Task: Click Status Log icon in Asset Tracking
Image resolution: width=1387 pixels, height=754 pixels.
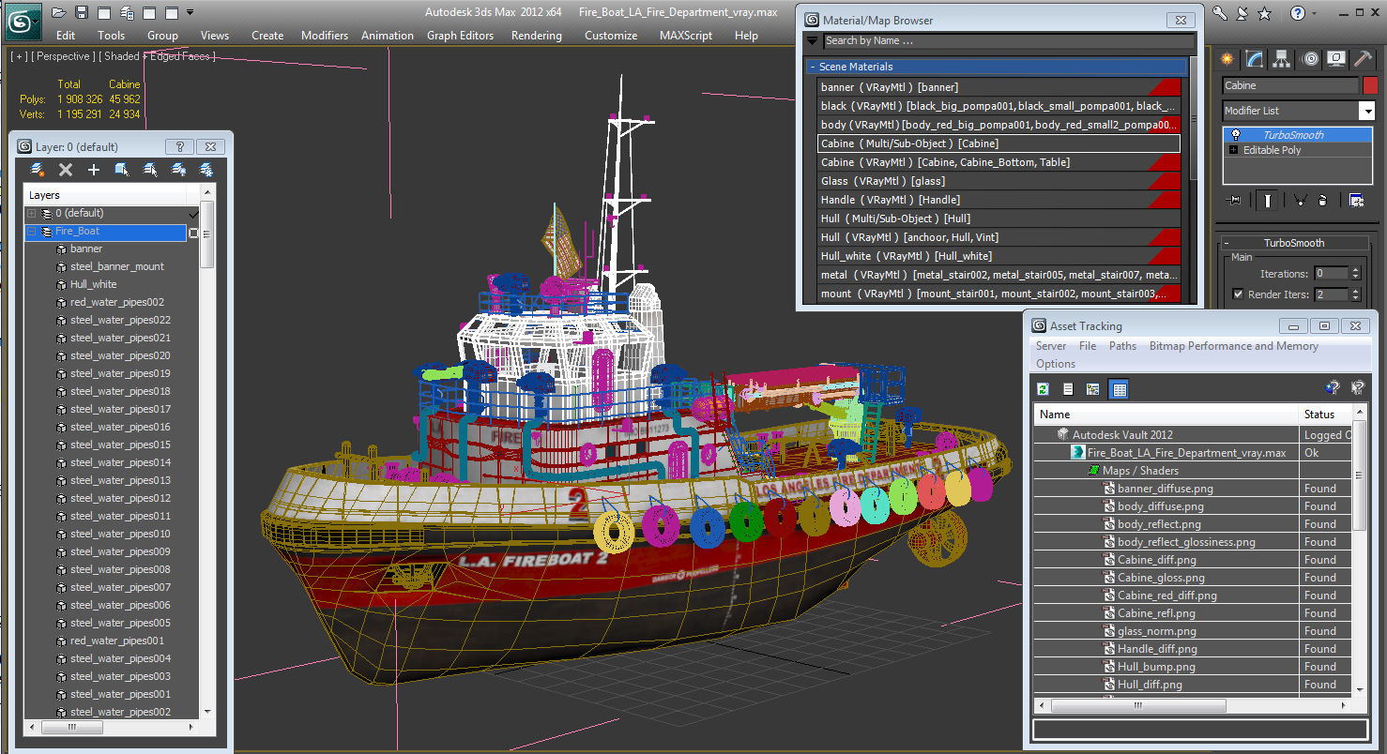Action: click(x=1068, y=389)
